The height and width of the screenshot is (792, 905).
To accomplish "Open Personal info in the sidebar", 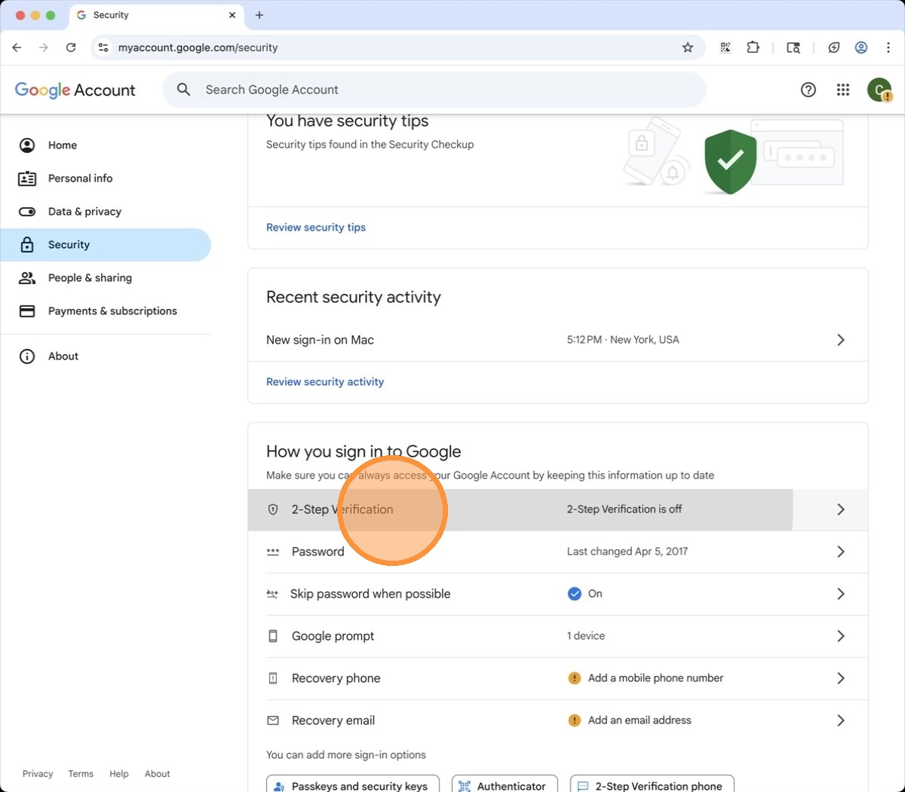I will pyautogui.click(x=106, y=179).
